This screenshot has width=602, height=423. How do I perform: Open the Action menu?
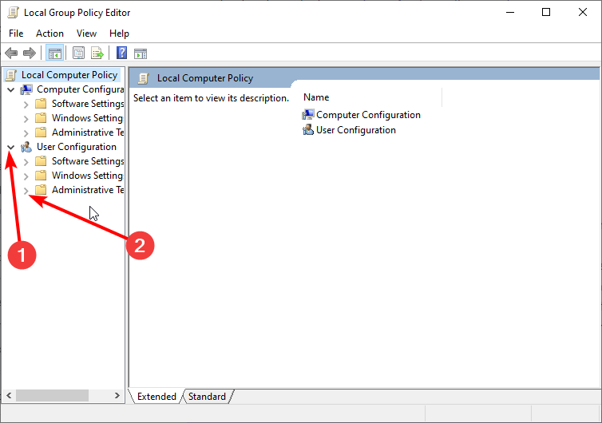tap(50, 34)
